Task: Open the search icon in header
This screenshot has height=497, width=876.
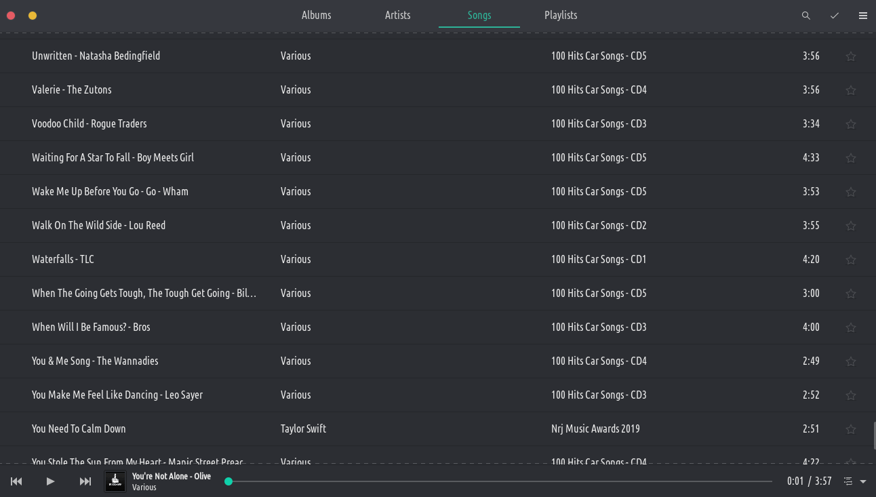Action: [805, 16]
